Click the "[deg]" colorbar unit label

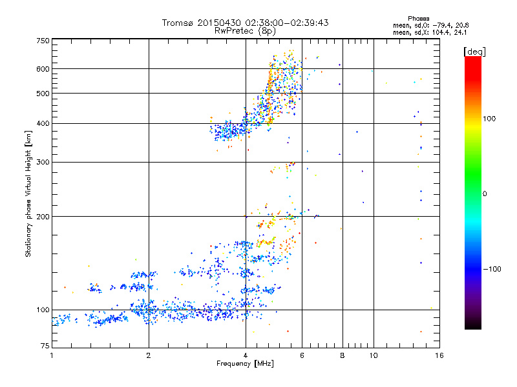474,52
